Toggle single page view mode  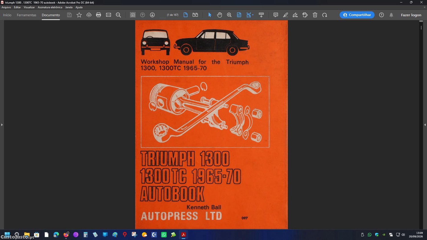[x=186, y=15]
